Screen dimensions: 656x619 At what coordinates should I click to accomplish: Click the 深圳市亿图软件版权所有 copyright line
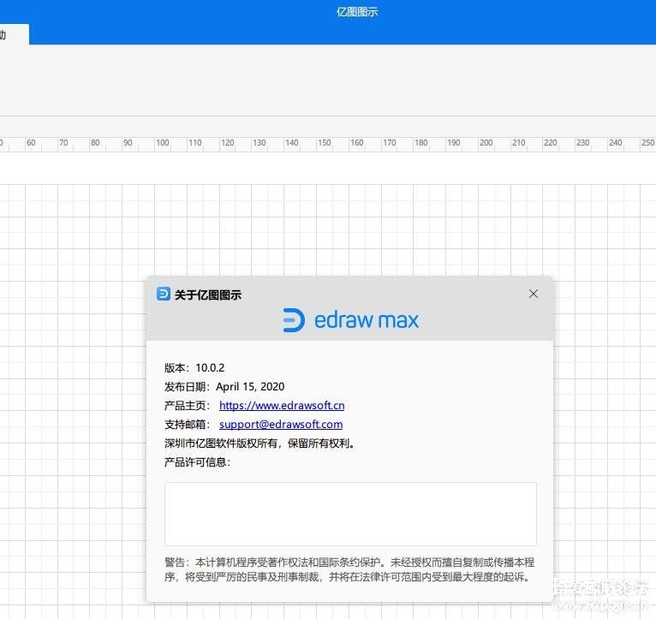point(259,443)
